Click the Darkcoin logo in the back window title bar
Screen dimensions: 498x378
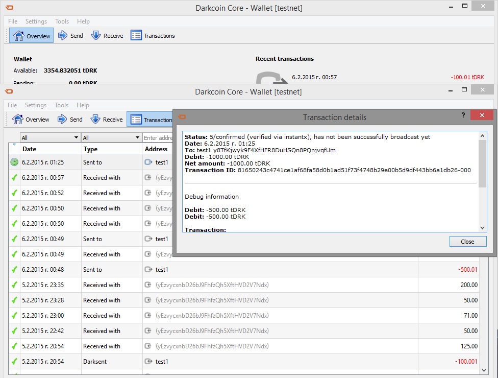[x=9, y=7]
